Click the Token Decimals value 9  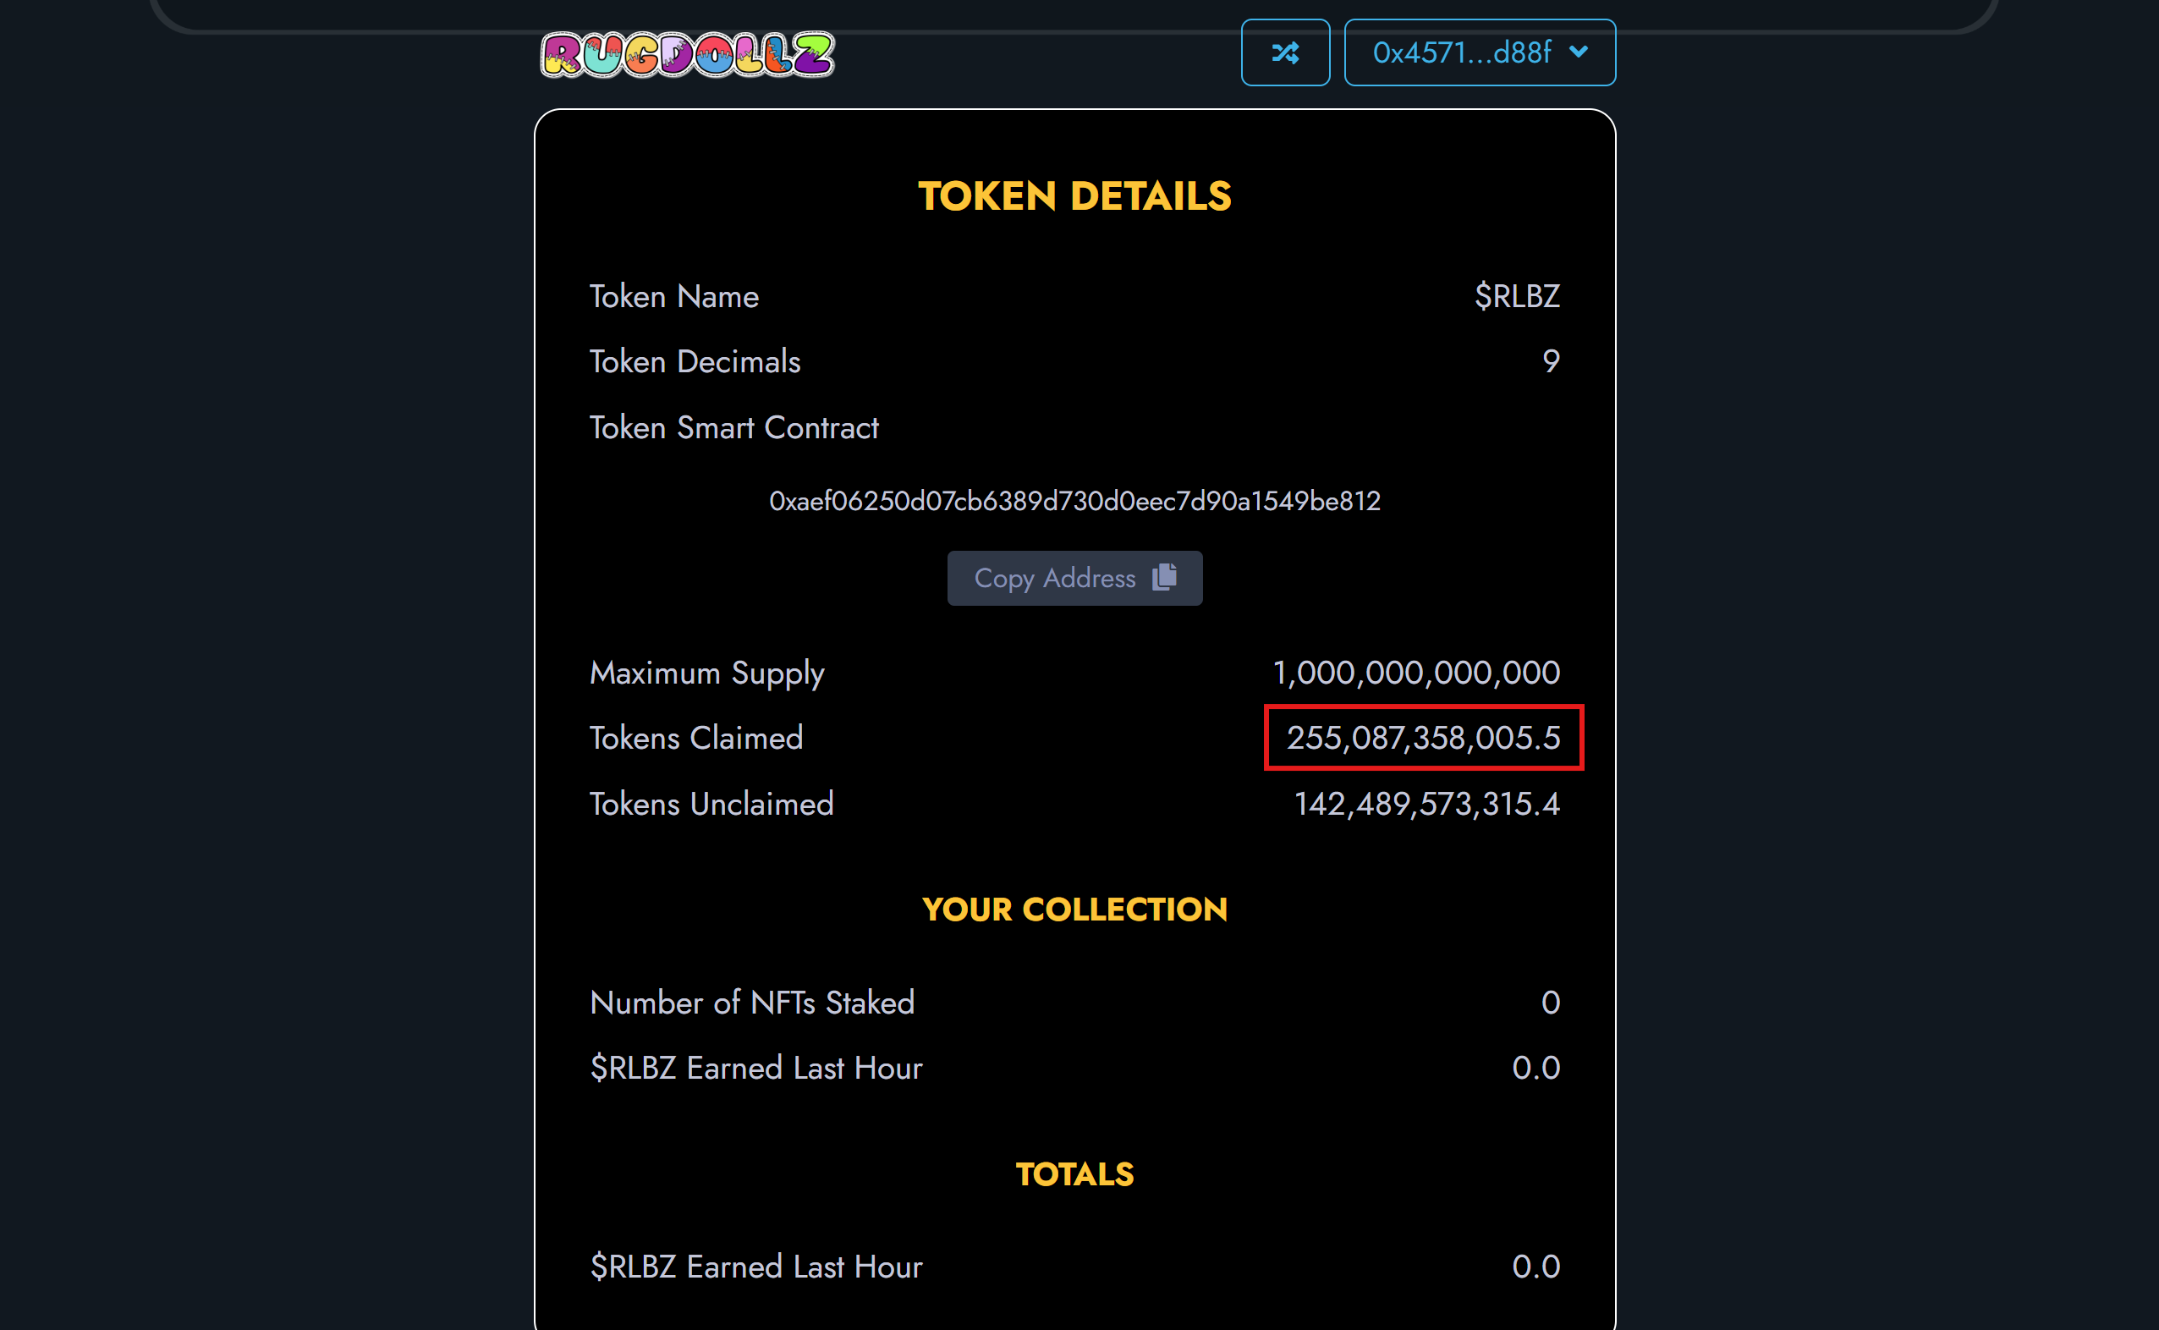[1551, 361]
